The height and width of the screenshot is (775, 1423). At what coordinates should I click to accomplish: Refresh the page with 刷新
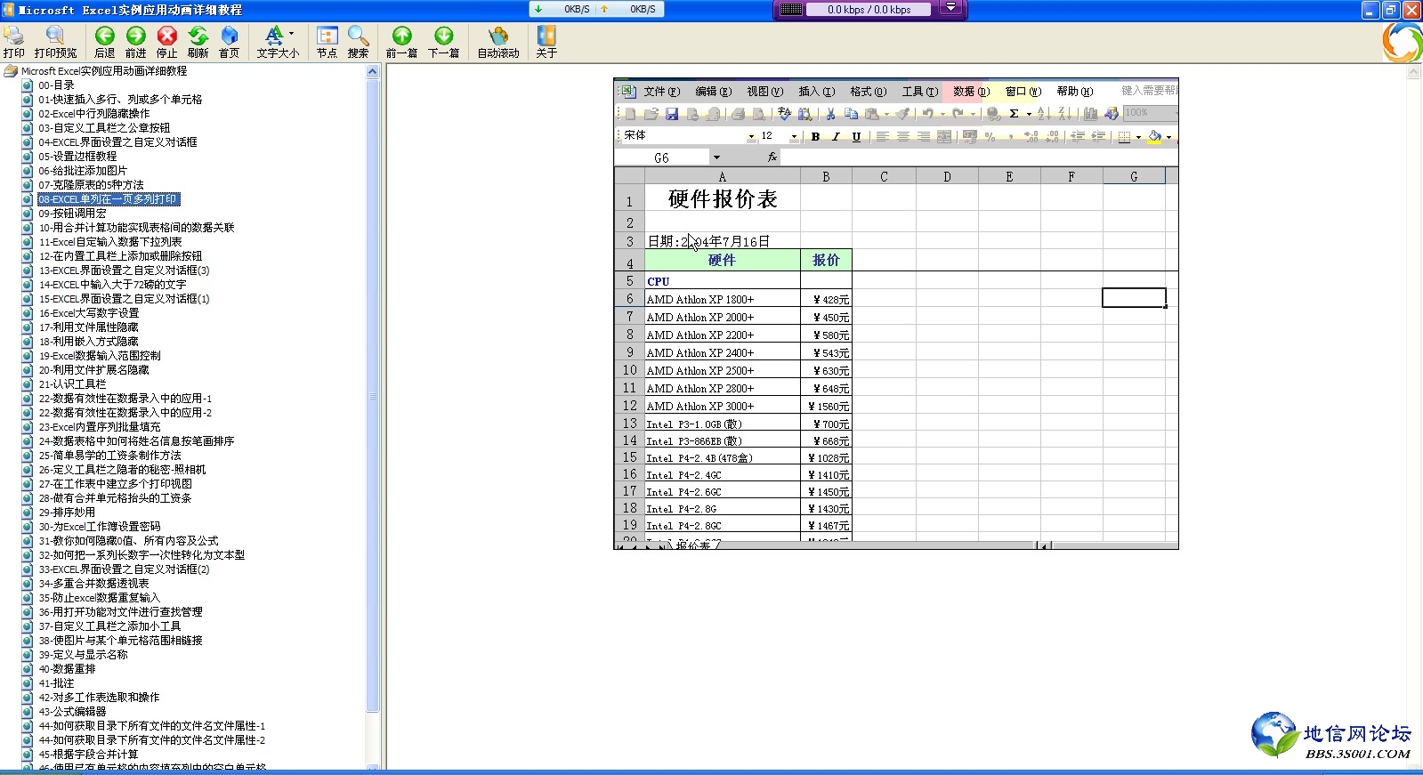point(198,42)
